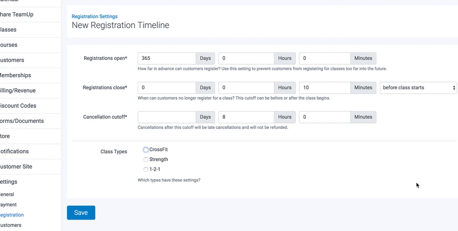The width and height of the screenshot is (458, 231).
Task: Check the 1-2-1 class type option
Action: click(146, 169)
